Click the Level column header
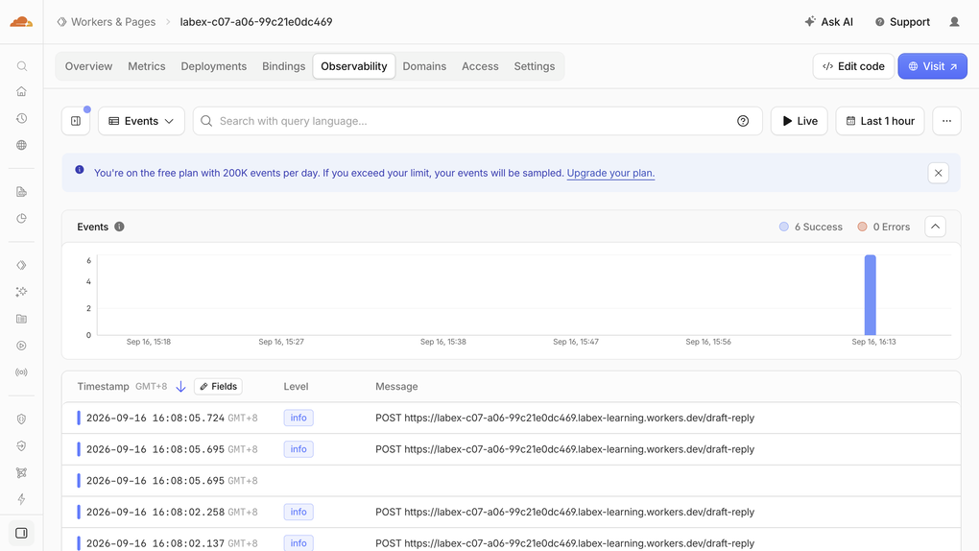 click(x=296, y=387)
